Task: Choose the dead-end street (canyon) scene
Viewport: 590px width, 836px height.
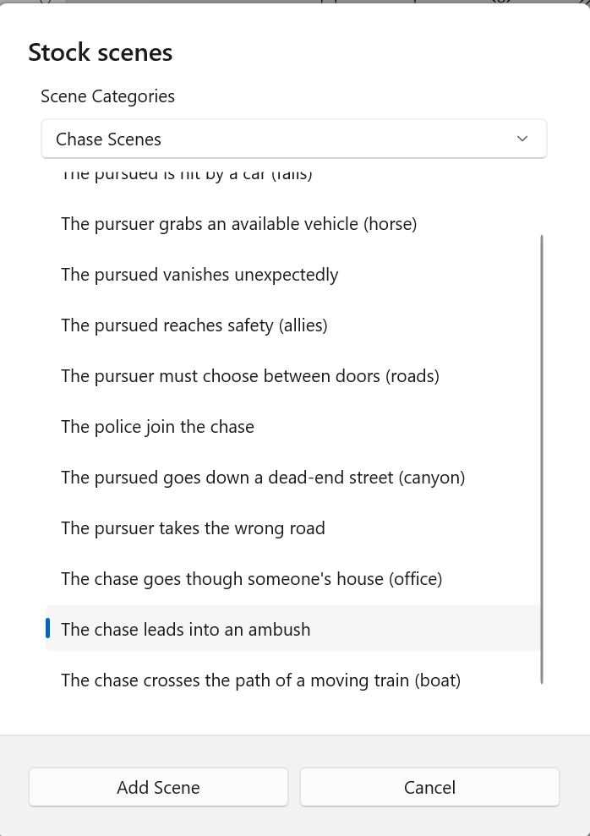Action: point(263,478)
